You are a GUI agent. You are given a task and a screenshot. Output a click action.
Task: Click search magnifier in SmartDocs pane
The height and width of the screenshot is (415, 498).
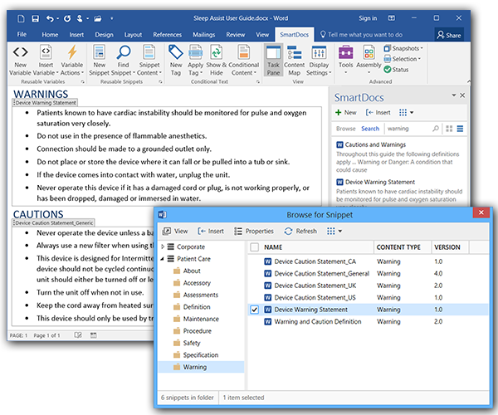point(436,129)
